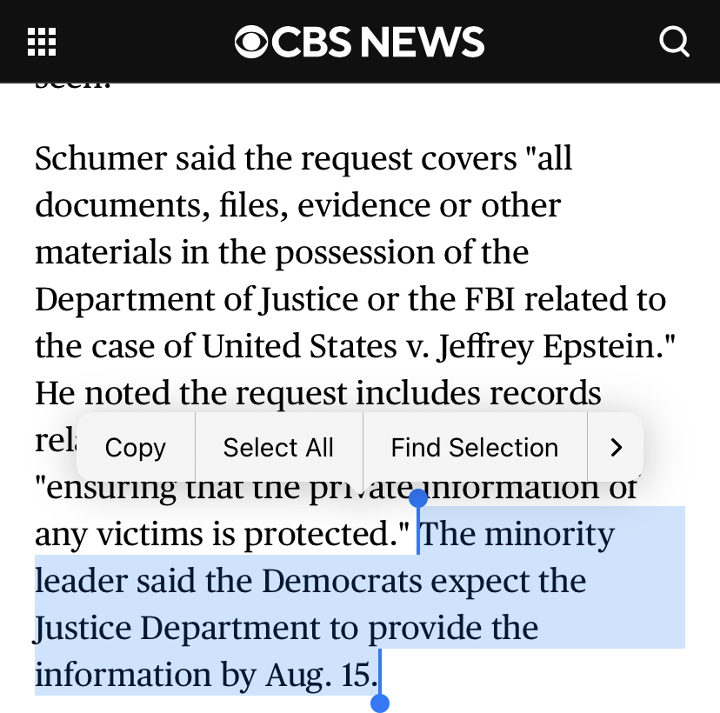Image resolution: width=720 pixels, height=713 pixels.
Task: Tap the word "Schumer" in the article
Action: 101,159
